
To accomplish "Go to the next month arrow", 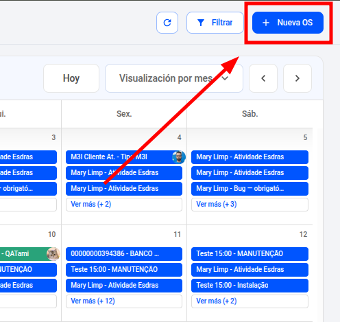I will pyautogui.click(x=297, y=78).
